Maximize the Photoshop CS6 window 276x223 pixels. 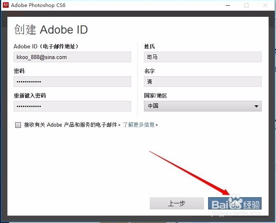pos(246,5)
